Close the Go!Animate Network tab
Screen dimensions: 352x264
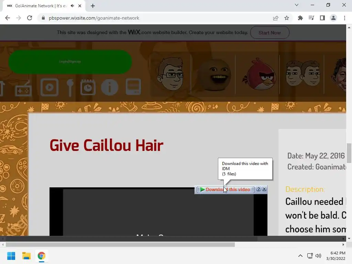pyautogui.click(x=80, y=6)
